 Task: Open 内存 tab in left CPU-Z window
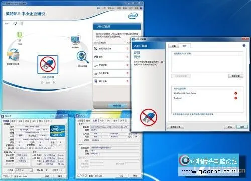click(27, 121)
